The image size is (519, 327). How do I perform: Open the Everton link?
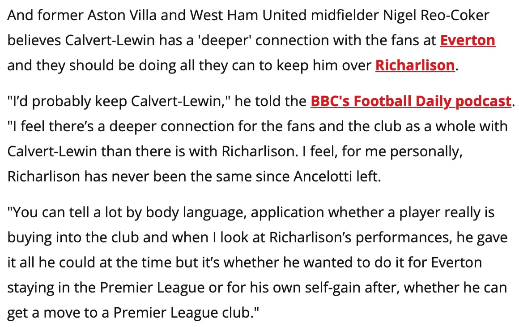pyautogui.click(x=468, y=41)
